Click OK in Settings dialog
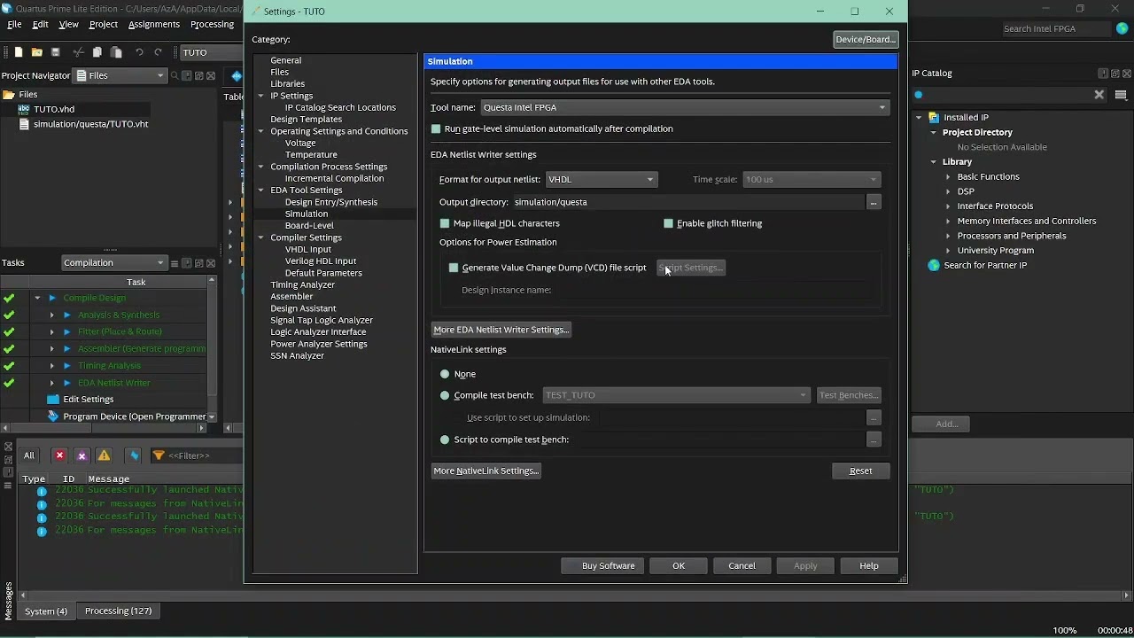The width and height of the screenshot is (1134, 638). pyautogui.click(x=679, y=565)
